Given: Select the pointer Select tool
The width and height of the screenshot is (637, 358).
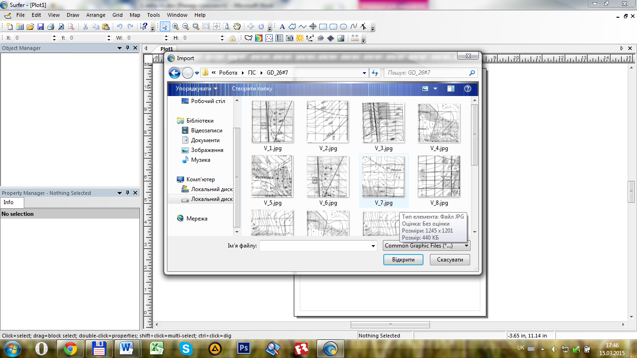Looking at the screenshot, I should click(165, 27).
